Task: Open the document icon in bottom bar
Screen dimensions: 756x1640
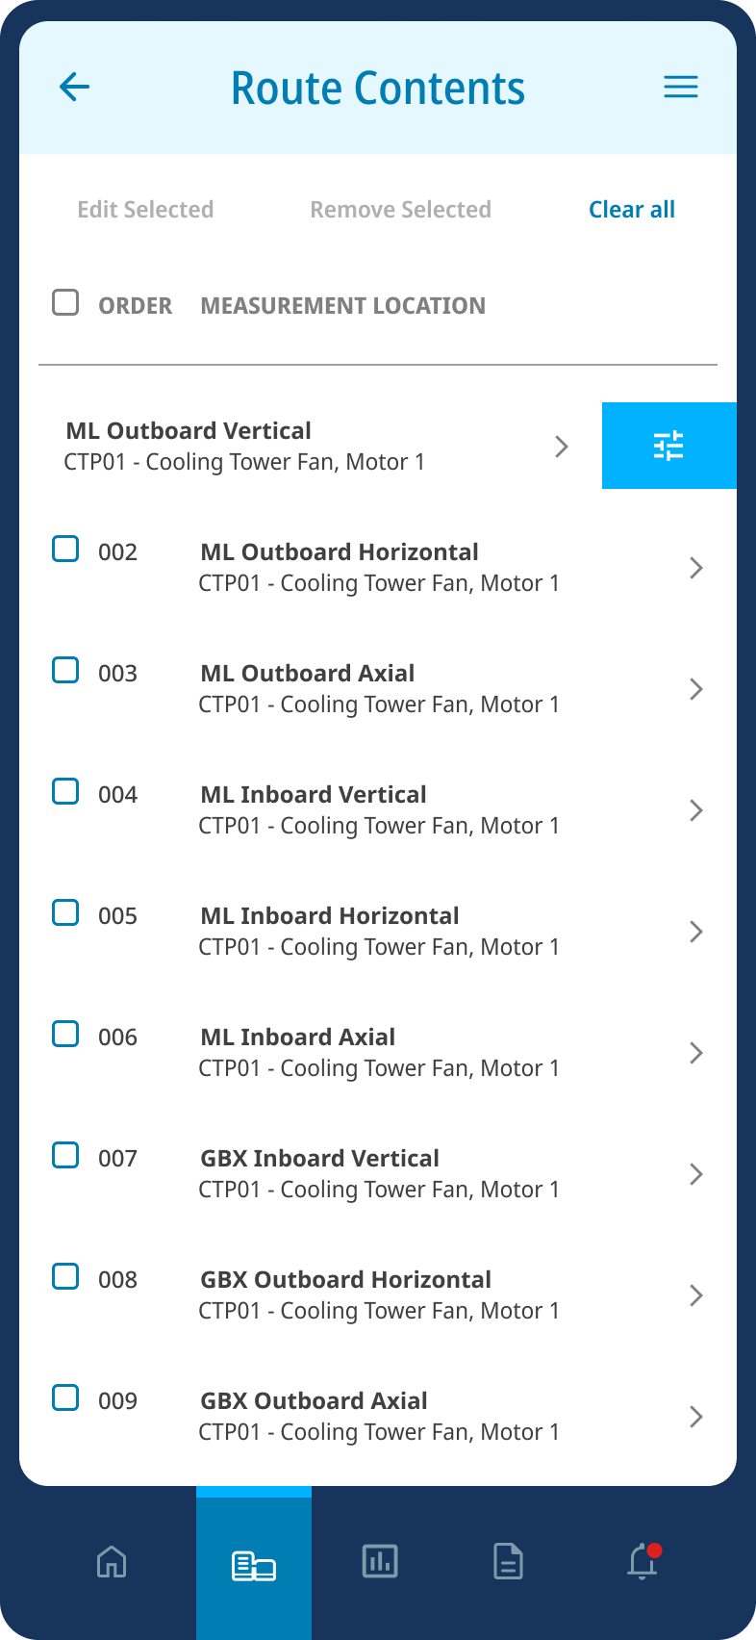Action: coord(508,1561)
